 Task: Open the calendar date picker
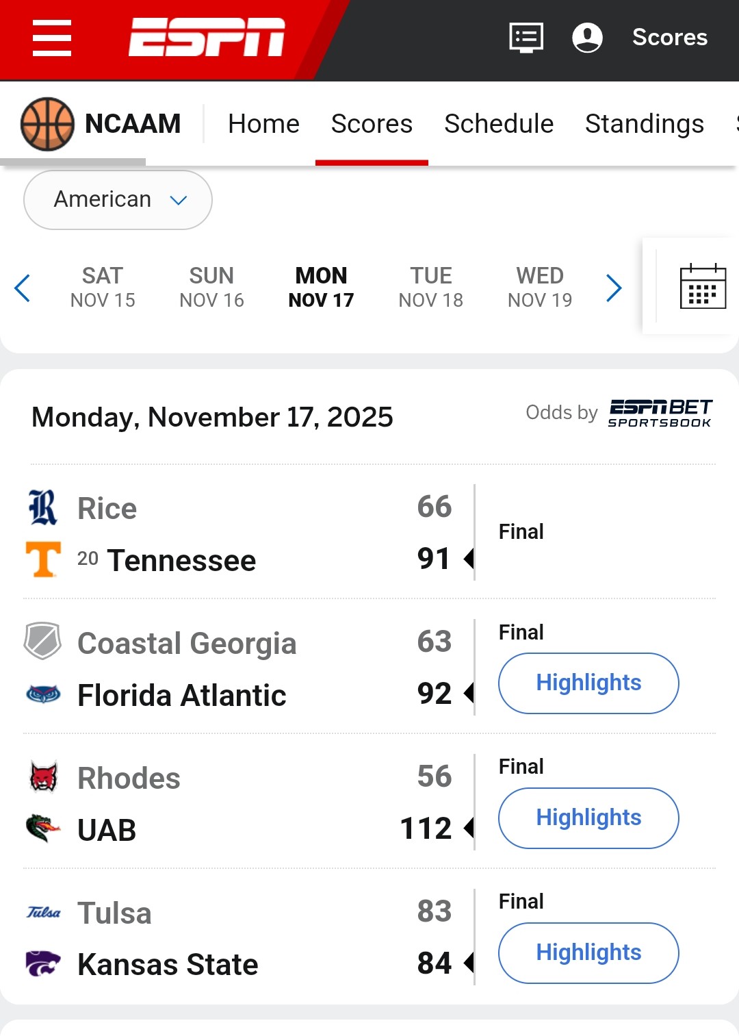tap(703, 287)
